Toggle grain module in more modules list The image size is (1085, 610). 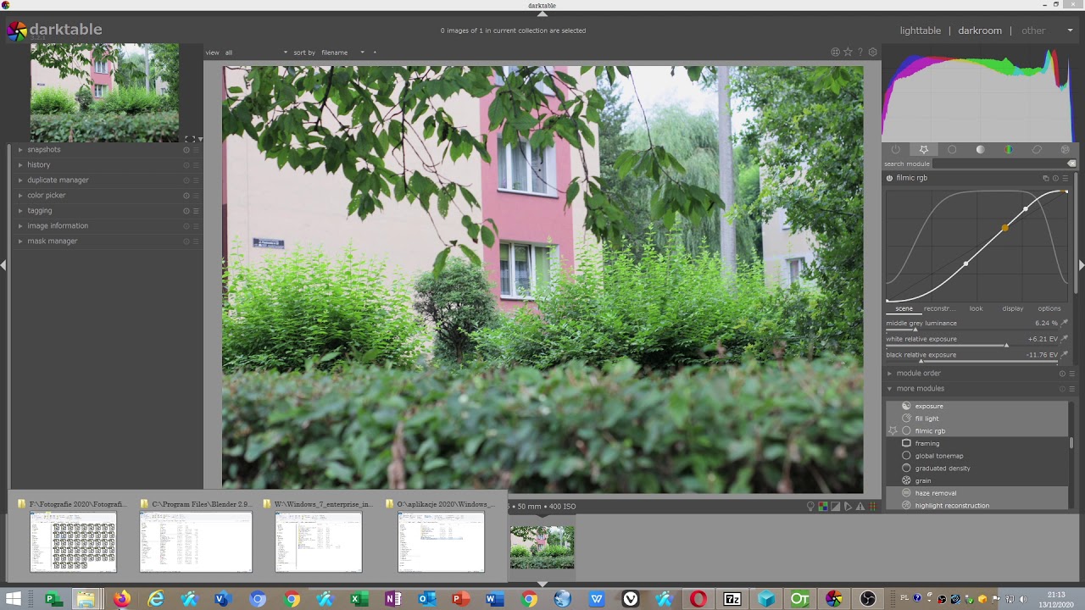coord(978,480)
